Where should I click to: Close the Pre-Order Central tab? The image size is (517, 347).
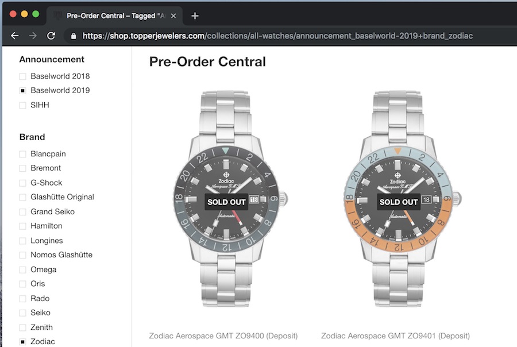coord(173,16)
